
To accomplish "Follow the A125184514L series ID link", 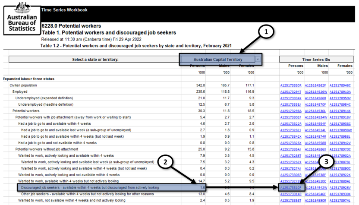I will point(315,130).
